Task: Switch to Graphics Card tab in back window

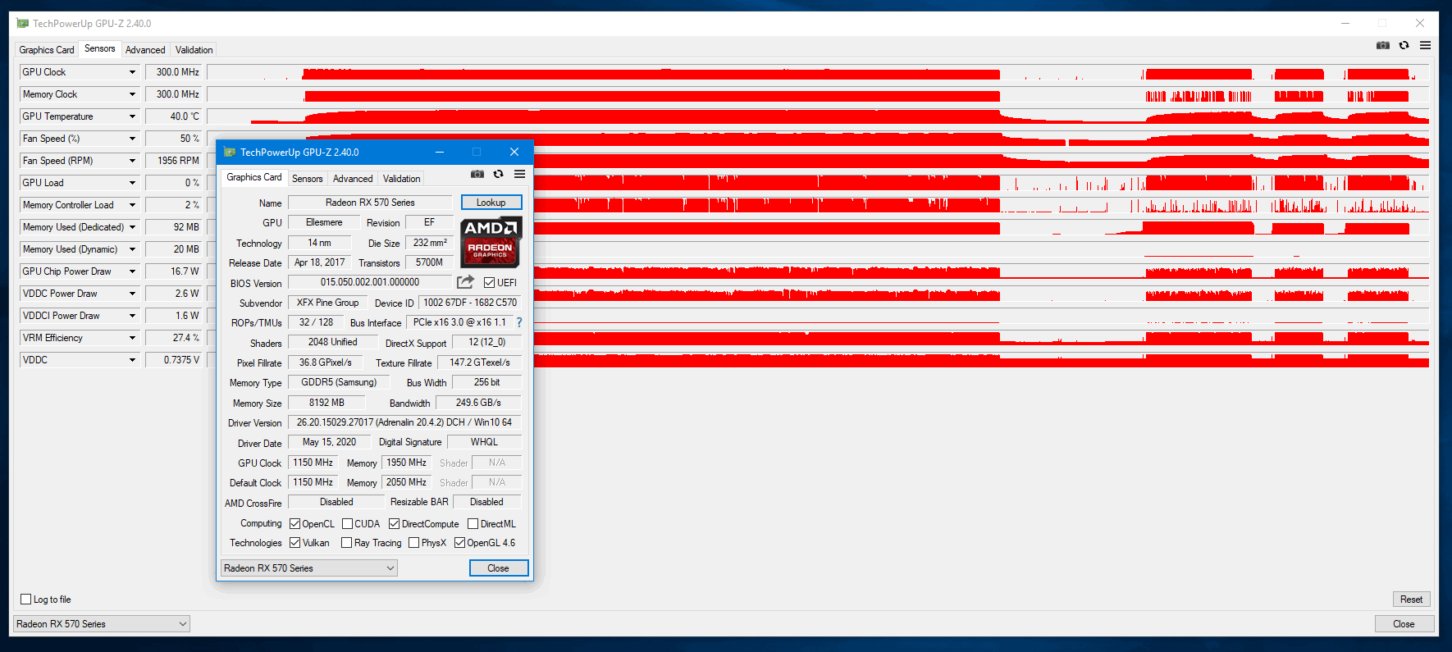Action: (x=47, y=49)
